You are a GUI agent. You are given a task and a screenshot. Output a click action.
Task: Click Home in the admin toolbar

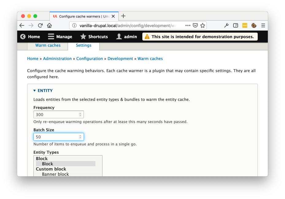tap(30, 37)
